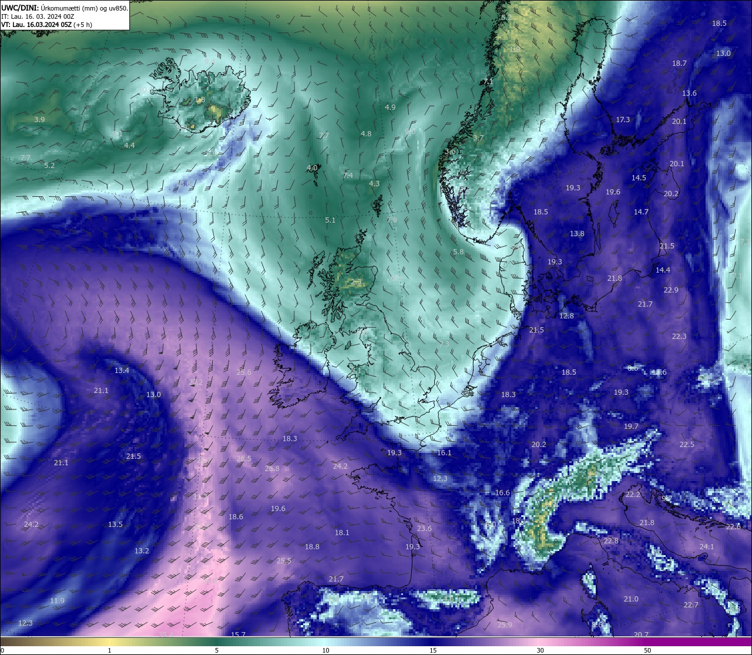Click the 4.8 value

(366, 134)
